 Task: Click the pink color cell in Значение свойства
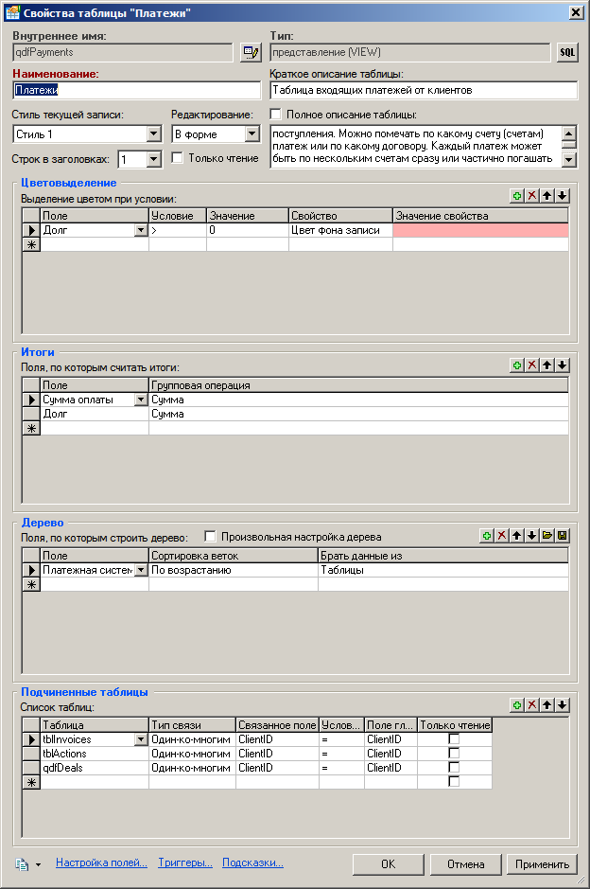(x=480, y=230)
